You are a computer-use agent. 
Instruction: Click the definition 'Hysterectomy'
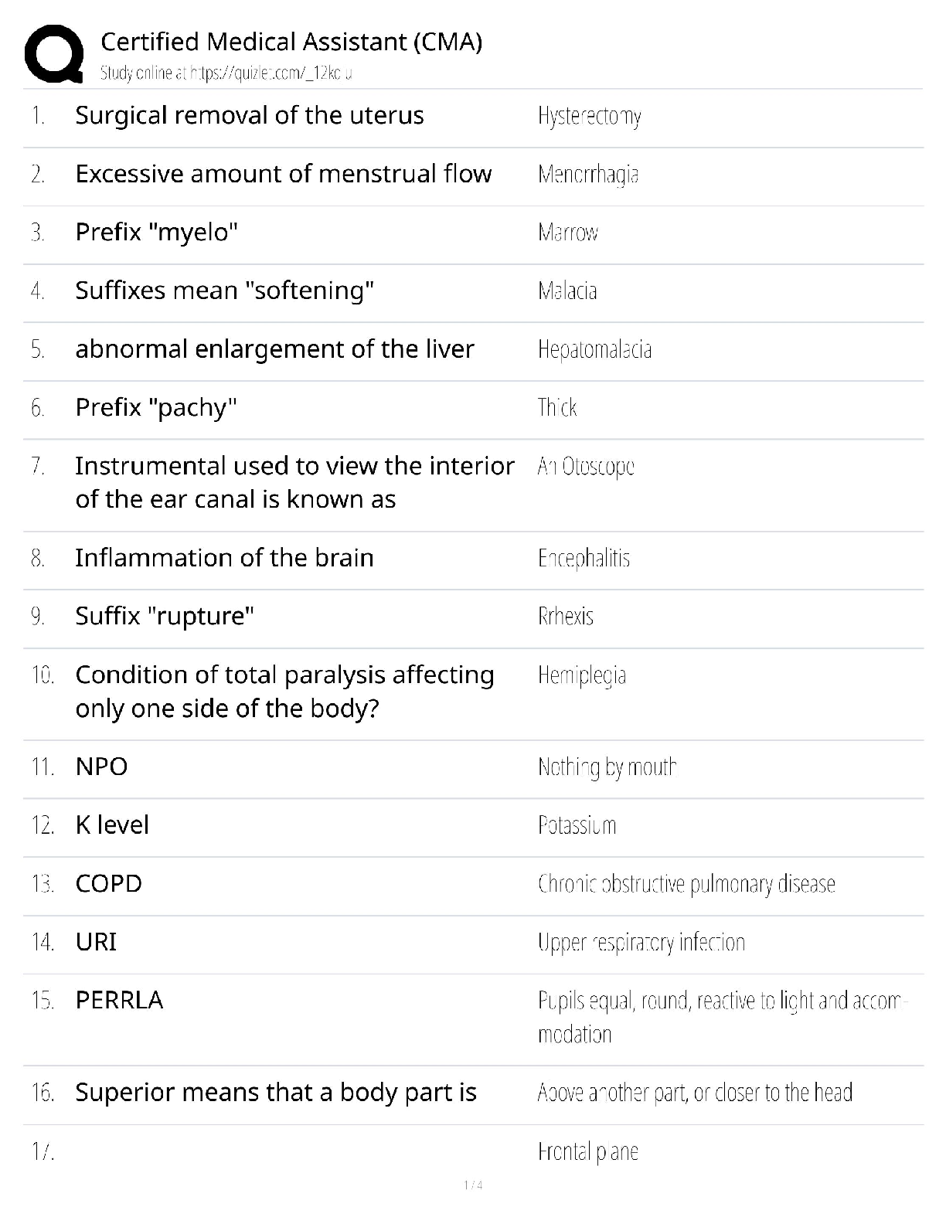589,116
